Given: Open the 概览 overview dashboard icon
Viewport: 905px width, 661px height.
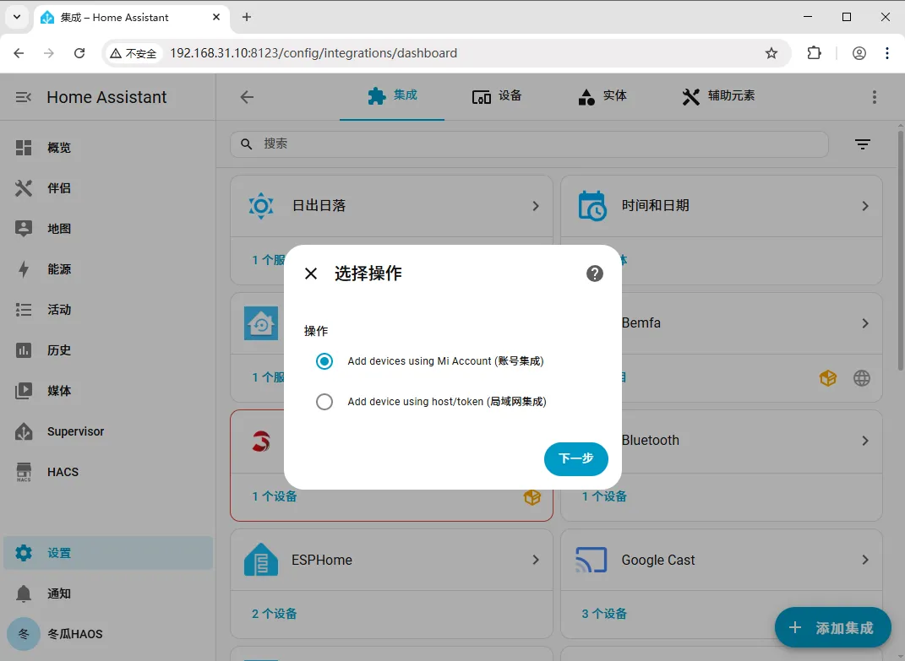Looking at the screenshot, I should point(24,148).
